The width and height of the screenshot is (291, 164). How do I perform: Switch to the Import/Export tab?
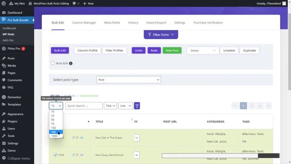coord(156,23)
